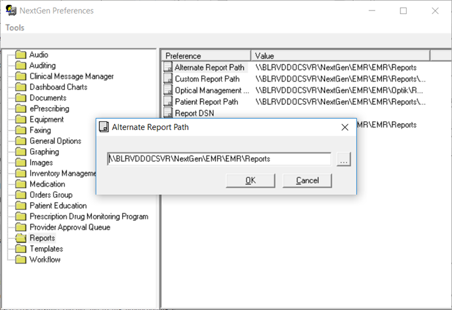The image size is (452, 310).
Task: Click the Documents folder icon
Action: tap(20, 98)
